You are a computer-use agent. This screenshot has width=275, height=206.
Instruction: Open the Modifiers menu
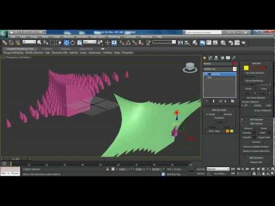69,37
